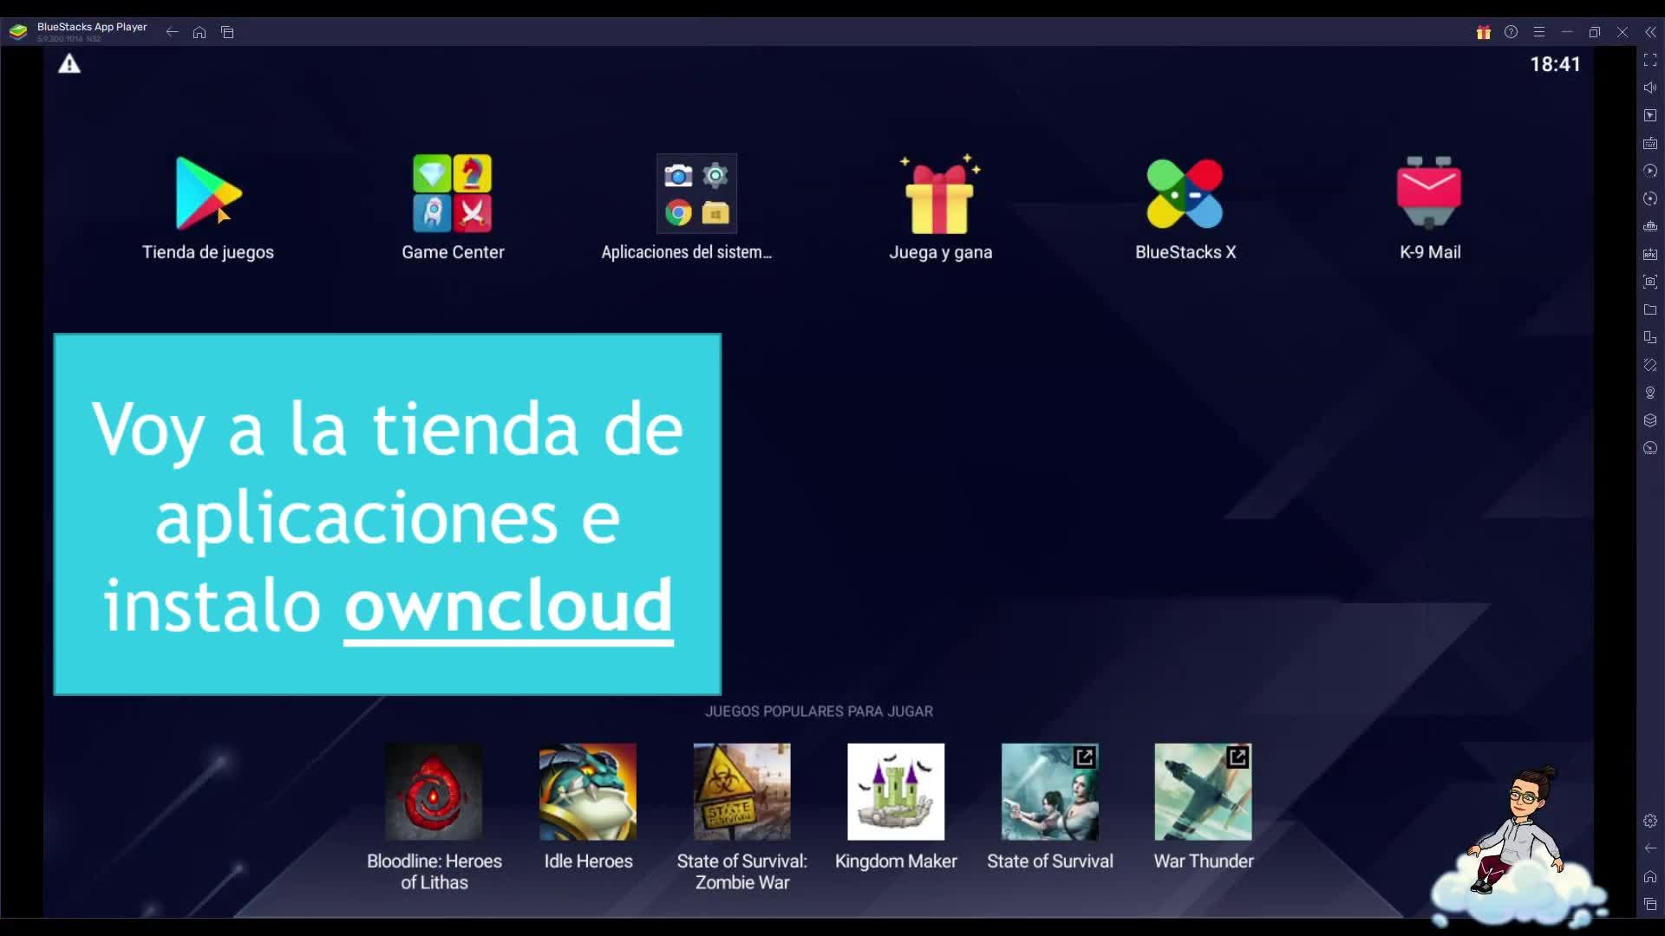
Task: Take a screenshot with the sidebar camera icon
Action: [1650, 282]
